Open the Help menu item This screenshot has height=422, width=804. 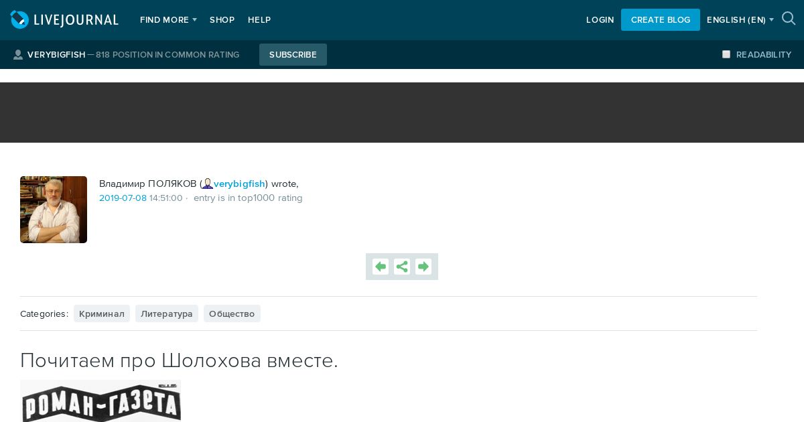tap(259, 20)
